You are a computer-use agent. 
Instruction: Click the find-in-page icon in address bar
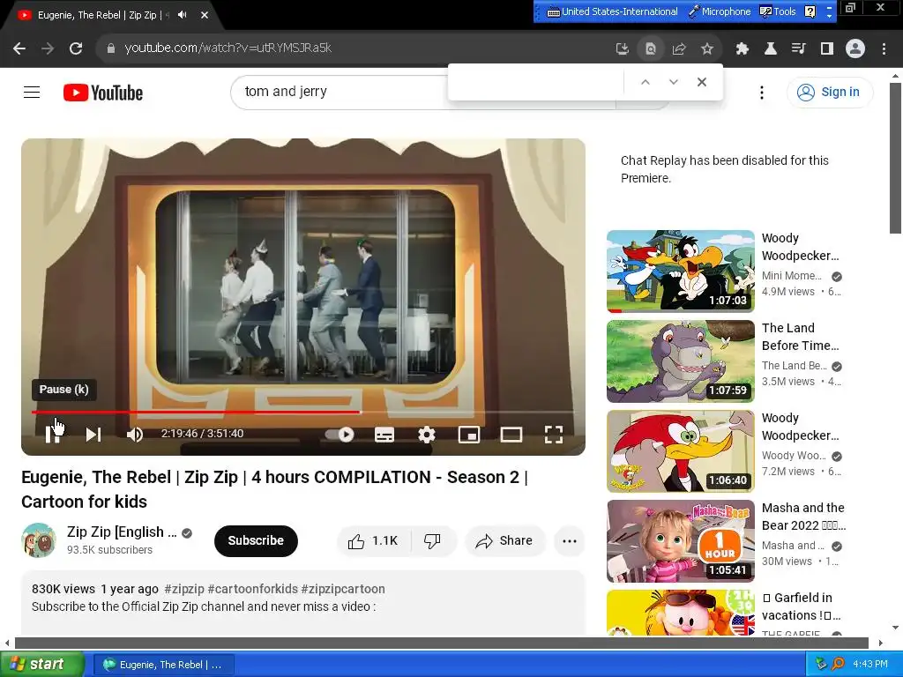click(x=650, y=49)
